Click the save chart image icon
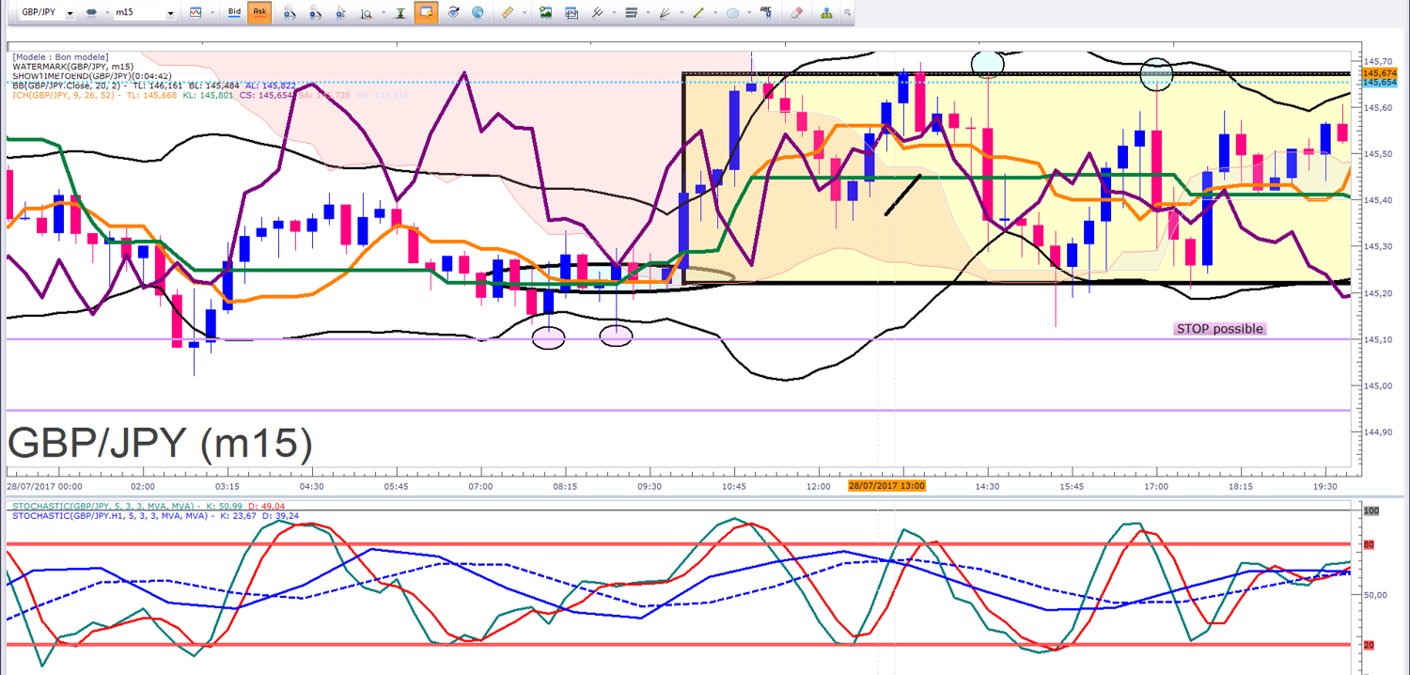The image size is (1410, 675). click(x=545, y=13)
